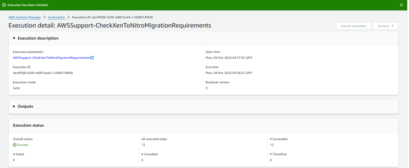Click the Execution status section header
This screenshot has width=409, height=168.
click(x=28, y=125)
